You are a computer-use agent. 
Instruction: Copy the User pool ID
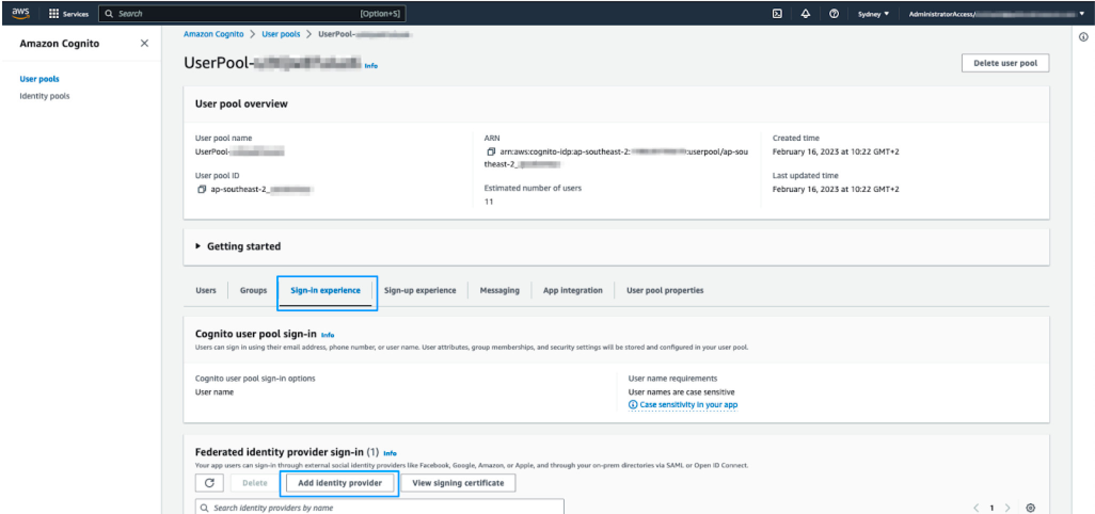pos(202,189)
